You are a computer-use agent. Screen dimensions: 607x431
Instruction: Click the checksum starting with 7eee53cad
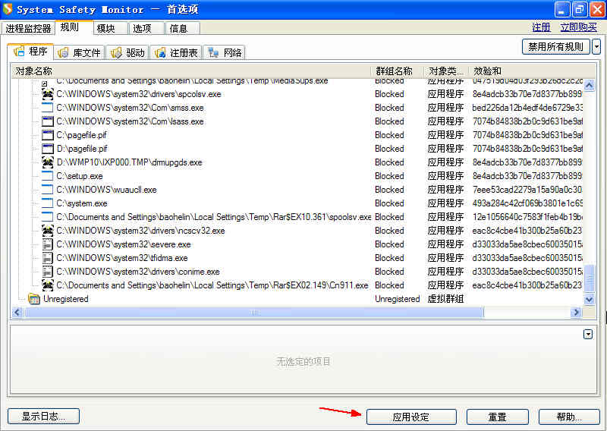(527, 190)
